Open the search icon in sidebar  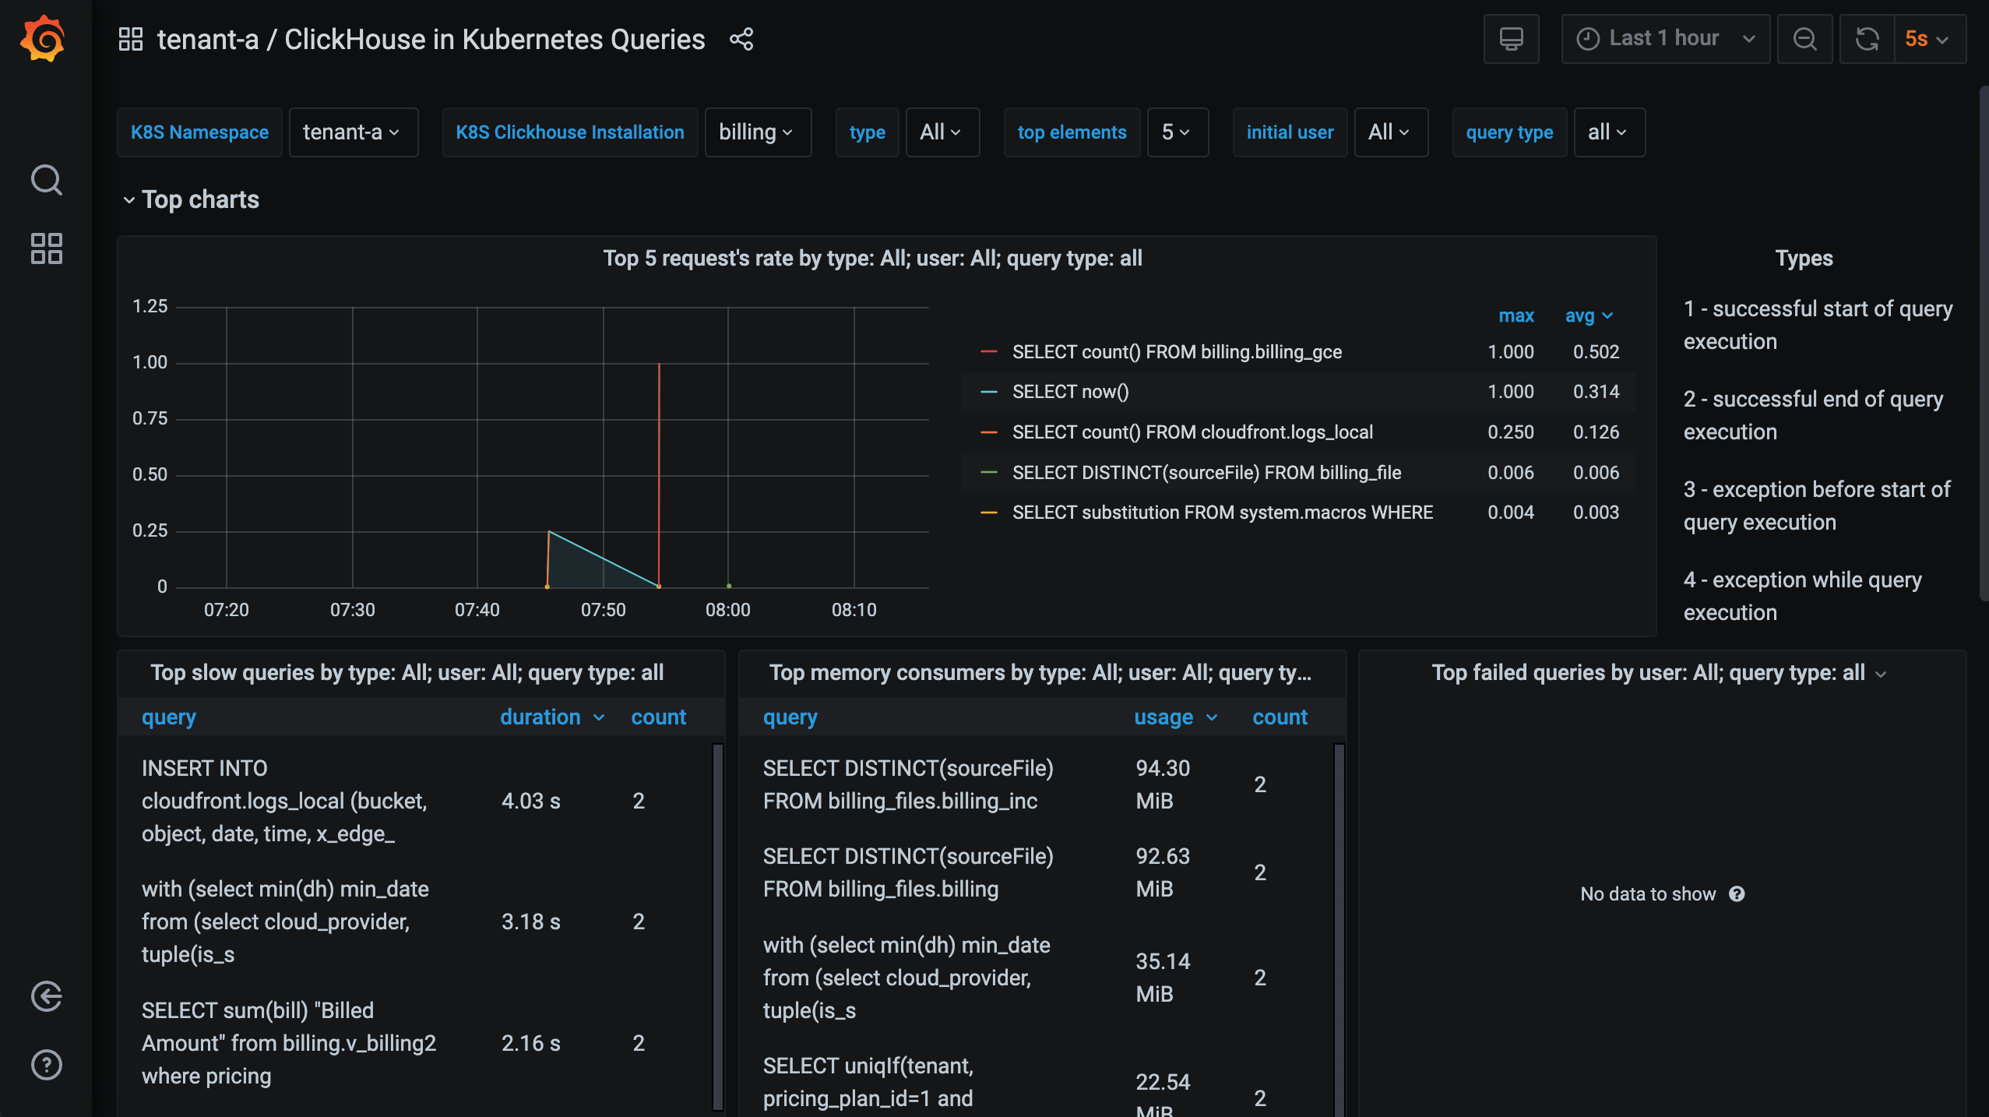click(x=46, y=180)
